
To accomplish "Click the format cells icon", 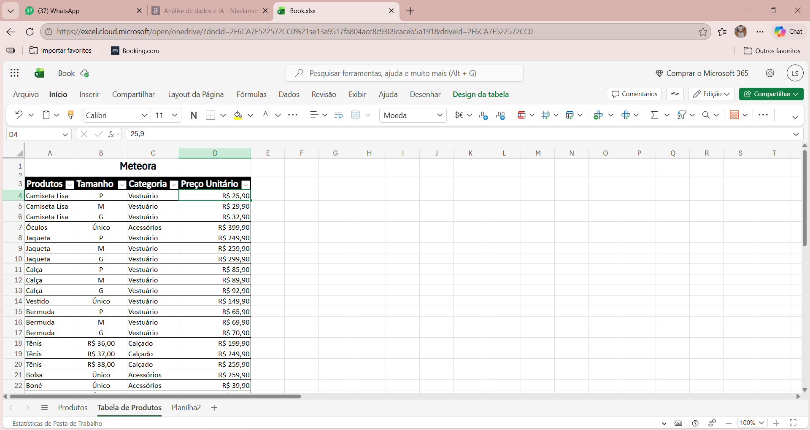I will coord(626,115).
